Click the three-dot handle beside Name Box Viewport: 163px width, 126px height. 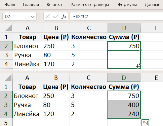[x=40, y=16]
